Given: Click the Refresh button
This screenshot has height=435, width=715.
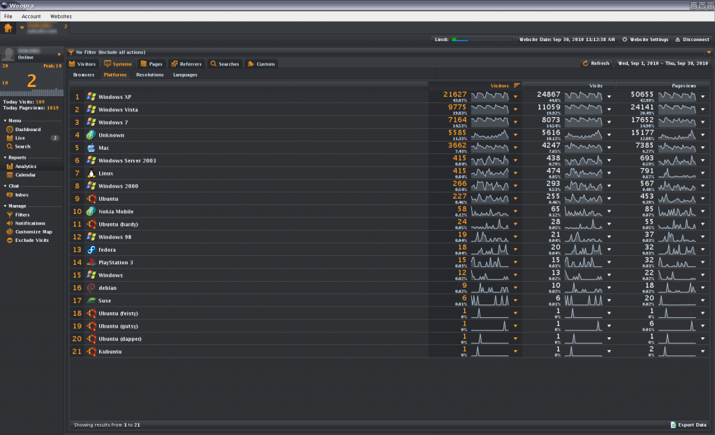Looking at the screenshot, I should tap(596, 63).
